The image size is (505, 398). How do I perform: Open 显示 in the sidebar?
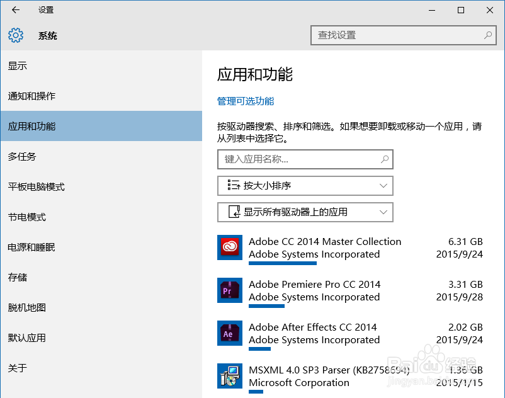[x=101, y=65]
